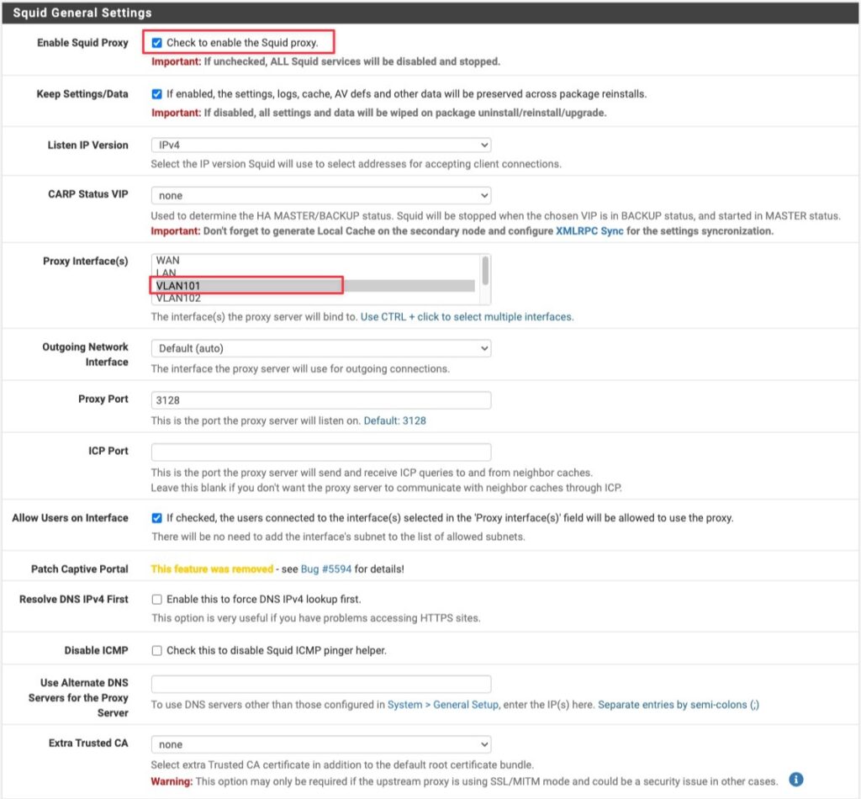Toggle the Enable Squid Proxy checkbox
Viewport: 861px width, 799px height.
(157, 43)
